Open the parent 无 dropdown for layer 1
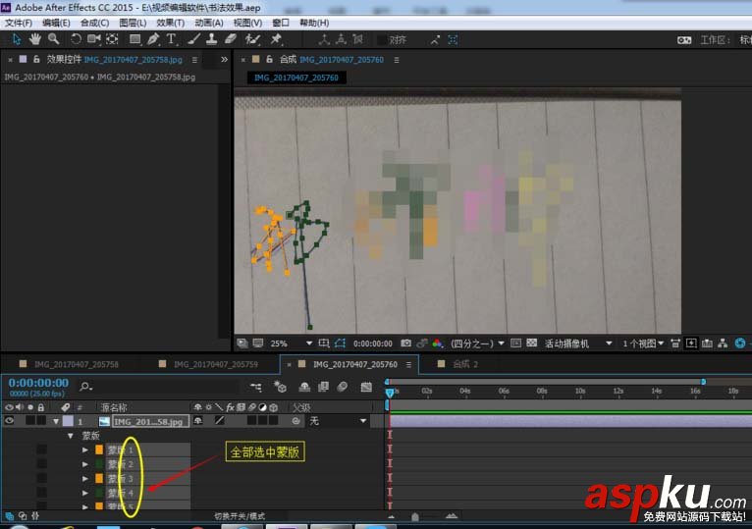This screenshot has height=529, width=752. click(338, 421)
